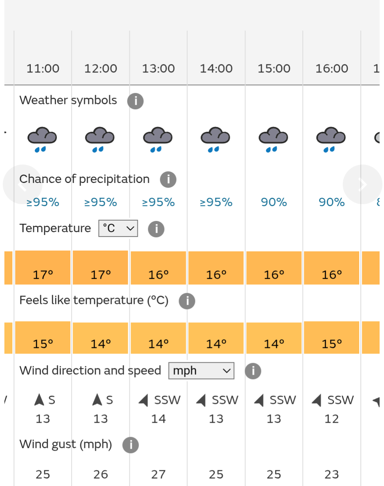This screenshot has height=486, width=384.
Task: Go to earlier hours with the left arrow
Action: click(x=22, y=185)
